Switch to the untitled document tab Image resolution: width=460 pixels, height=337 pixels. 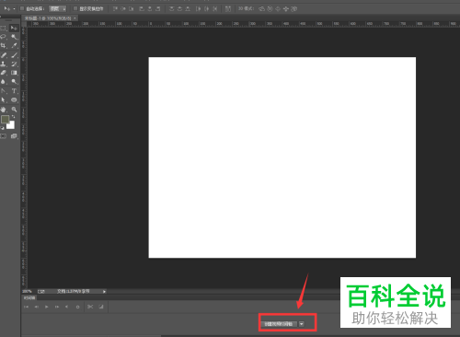pos(48,18)
